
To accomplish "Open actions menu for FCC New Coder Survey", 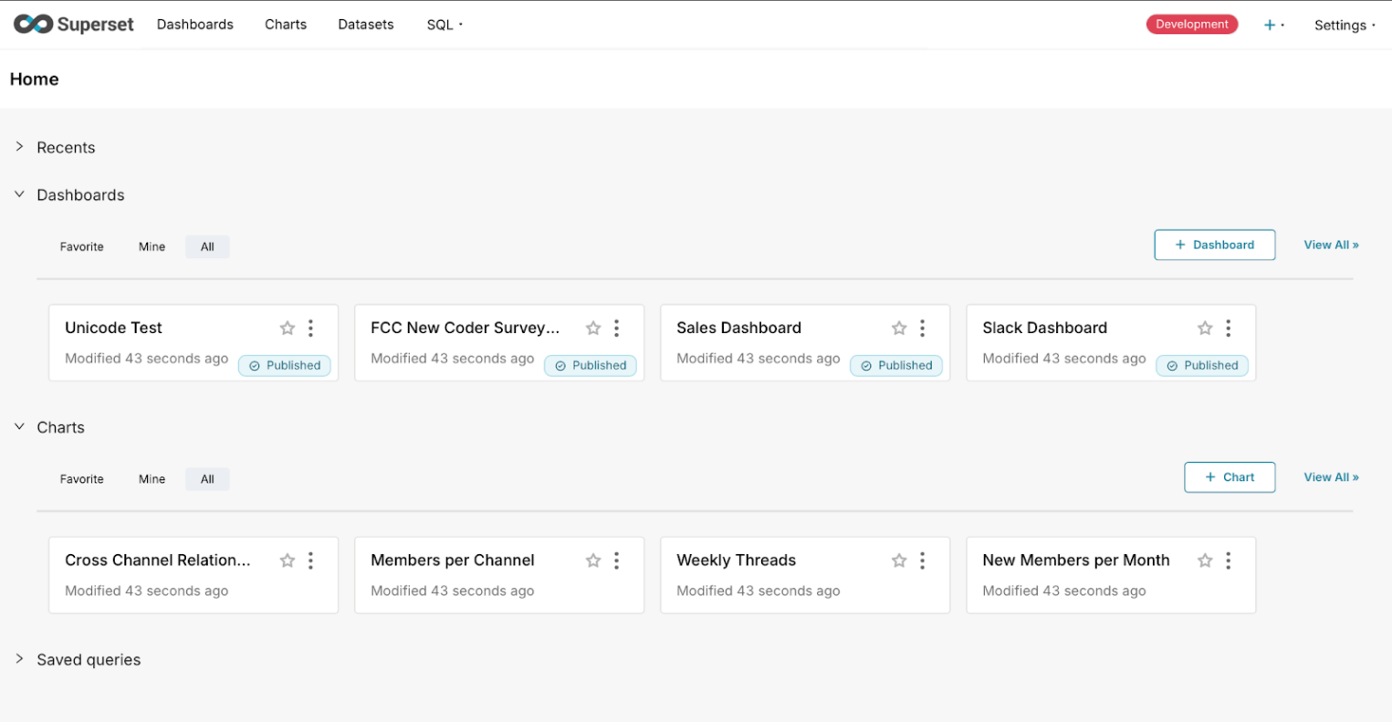I will point(617,329).
